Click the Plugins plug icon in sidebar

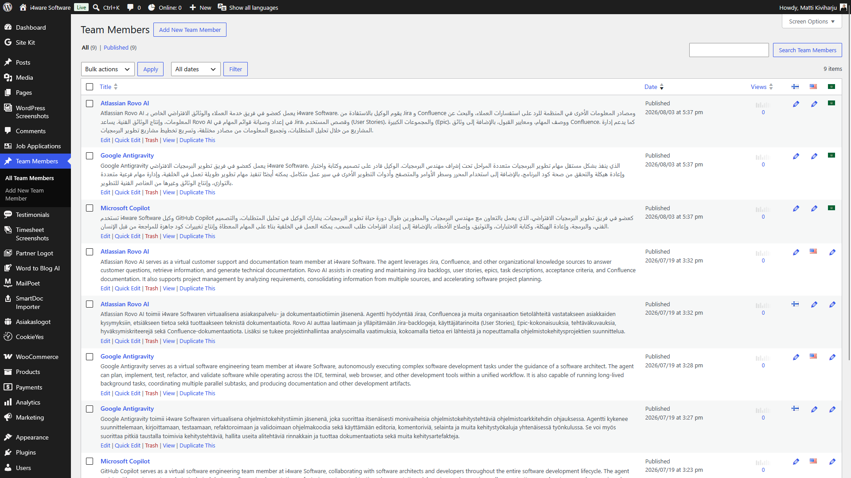(8, 452)
